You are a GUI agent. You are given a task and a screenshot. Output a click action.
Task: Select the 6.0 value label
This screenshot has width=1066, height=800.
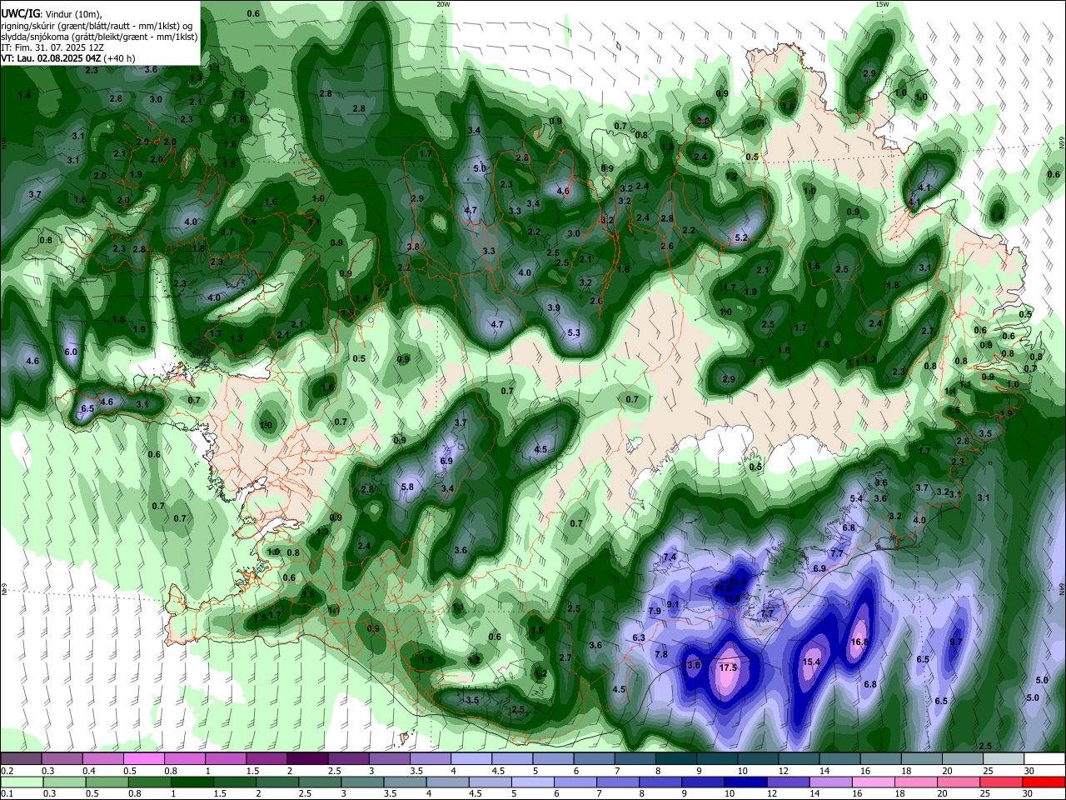(x=71, y=352)
